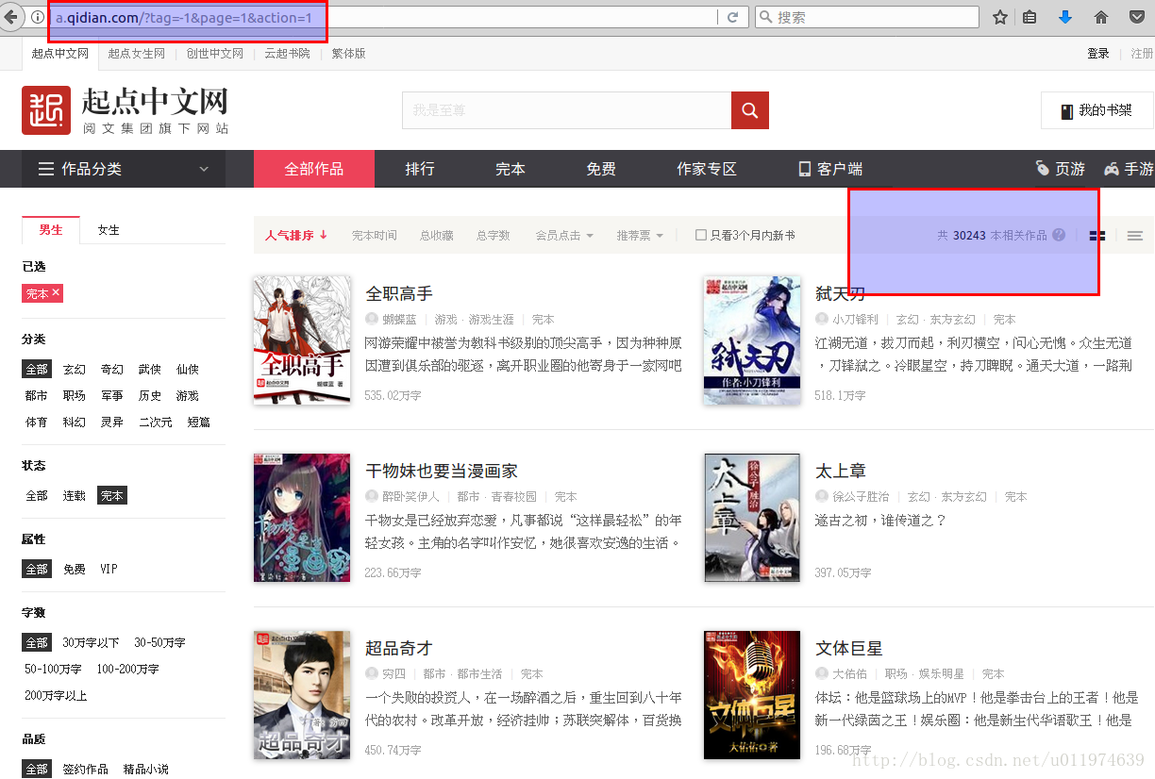
Task: Open 排行 in navigation bar
Action: [420, 169]
